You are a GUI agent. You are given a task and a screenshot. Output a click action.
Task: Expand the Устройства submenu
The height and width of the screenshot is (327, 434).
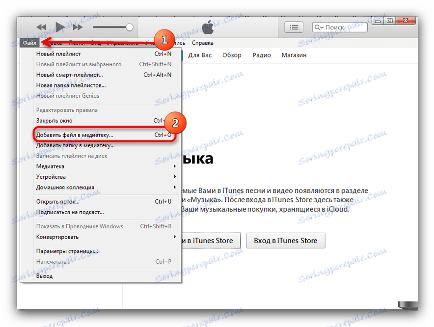pyautogui.click(x=50, y=177)
